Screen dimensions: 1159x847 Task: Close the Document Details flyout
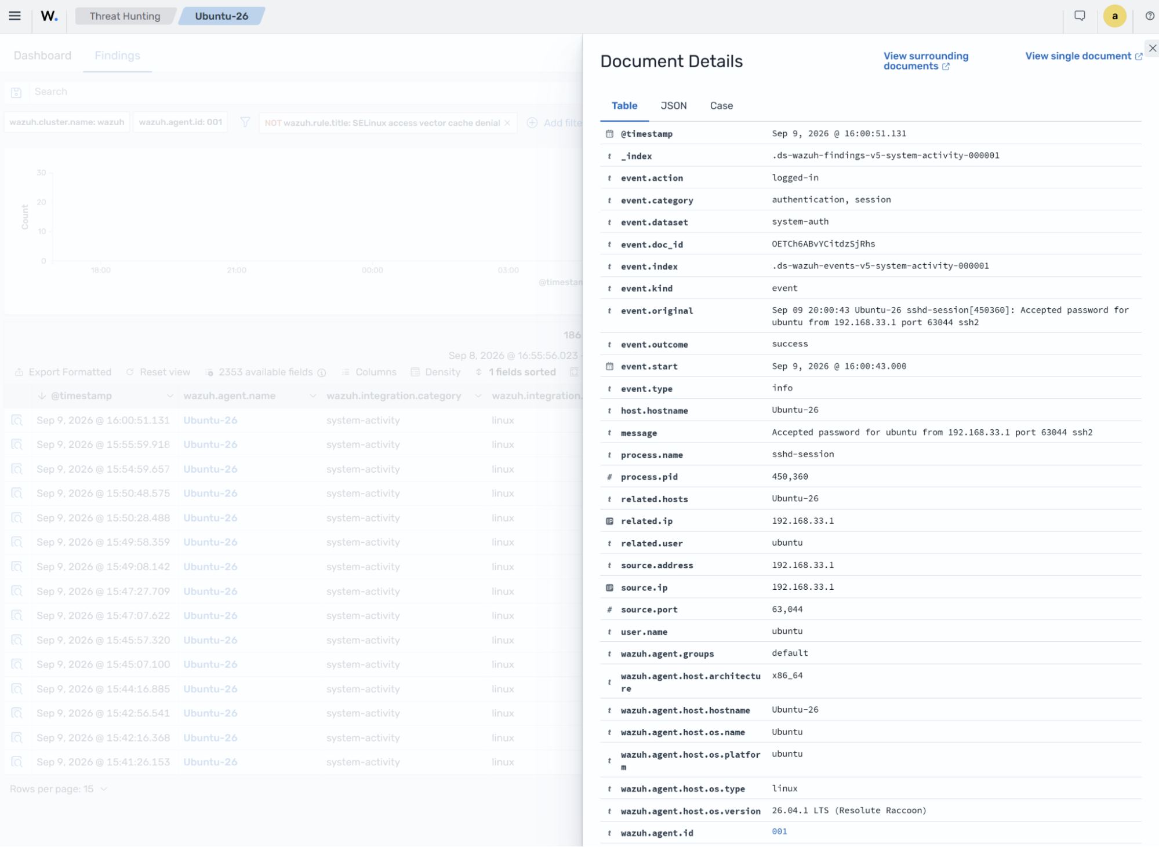click(1152, 48)
